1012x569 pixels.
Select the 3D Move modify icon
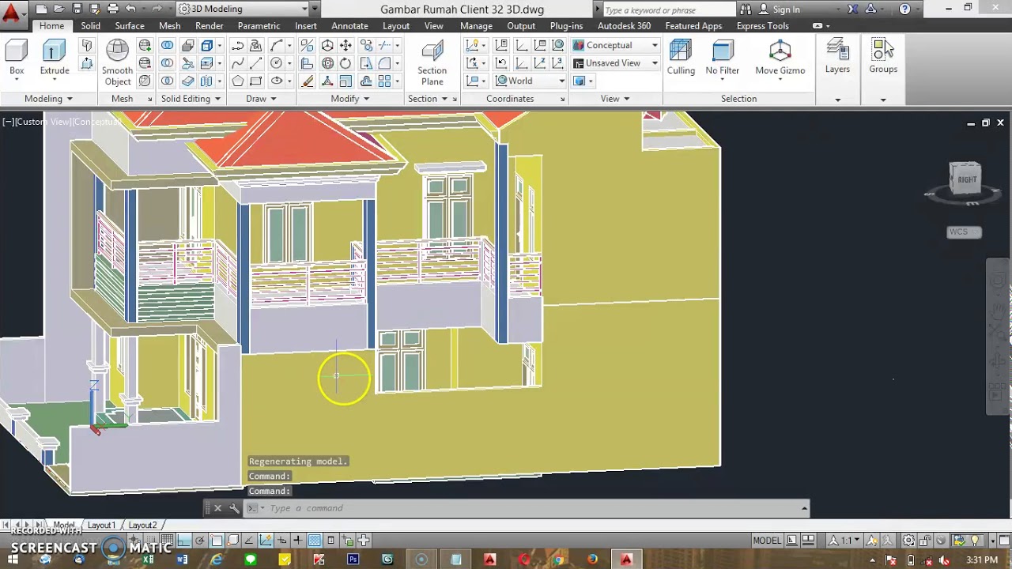coord(327,46)
